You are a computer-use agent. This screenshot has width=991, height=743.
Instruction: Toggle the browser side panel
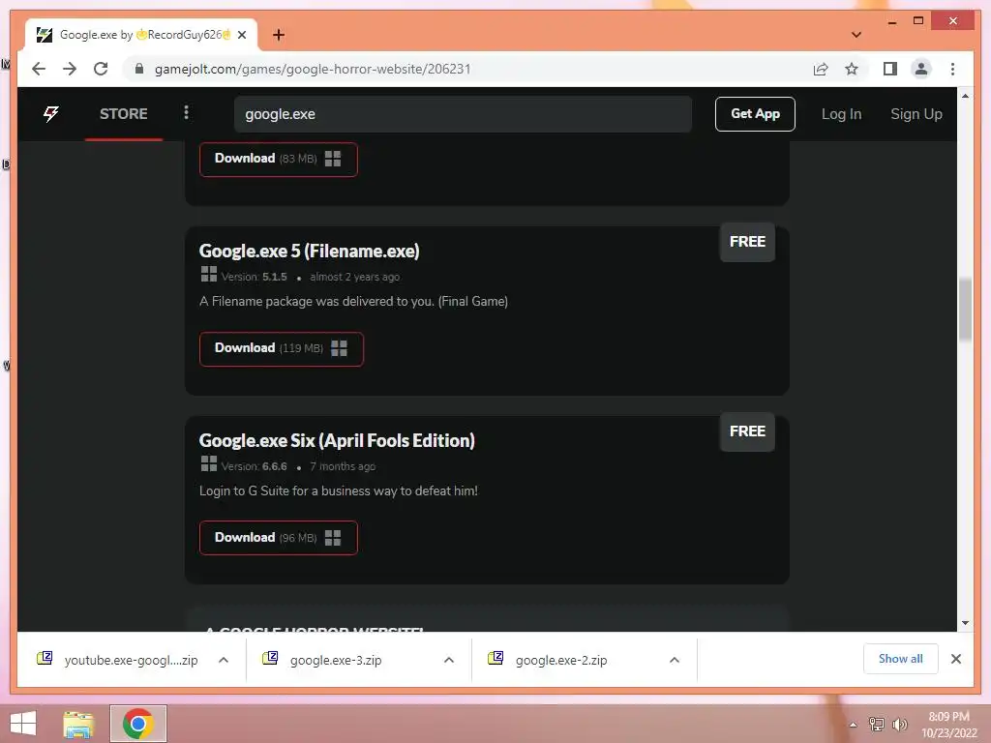pyautogui.click(x=890, y=69)
